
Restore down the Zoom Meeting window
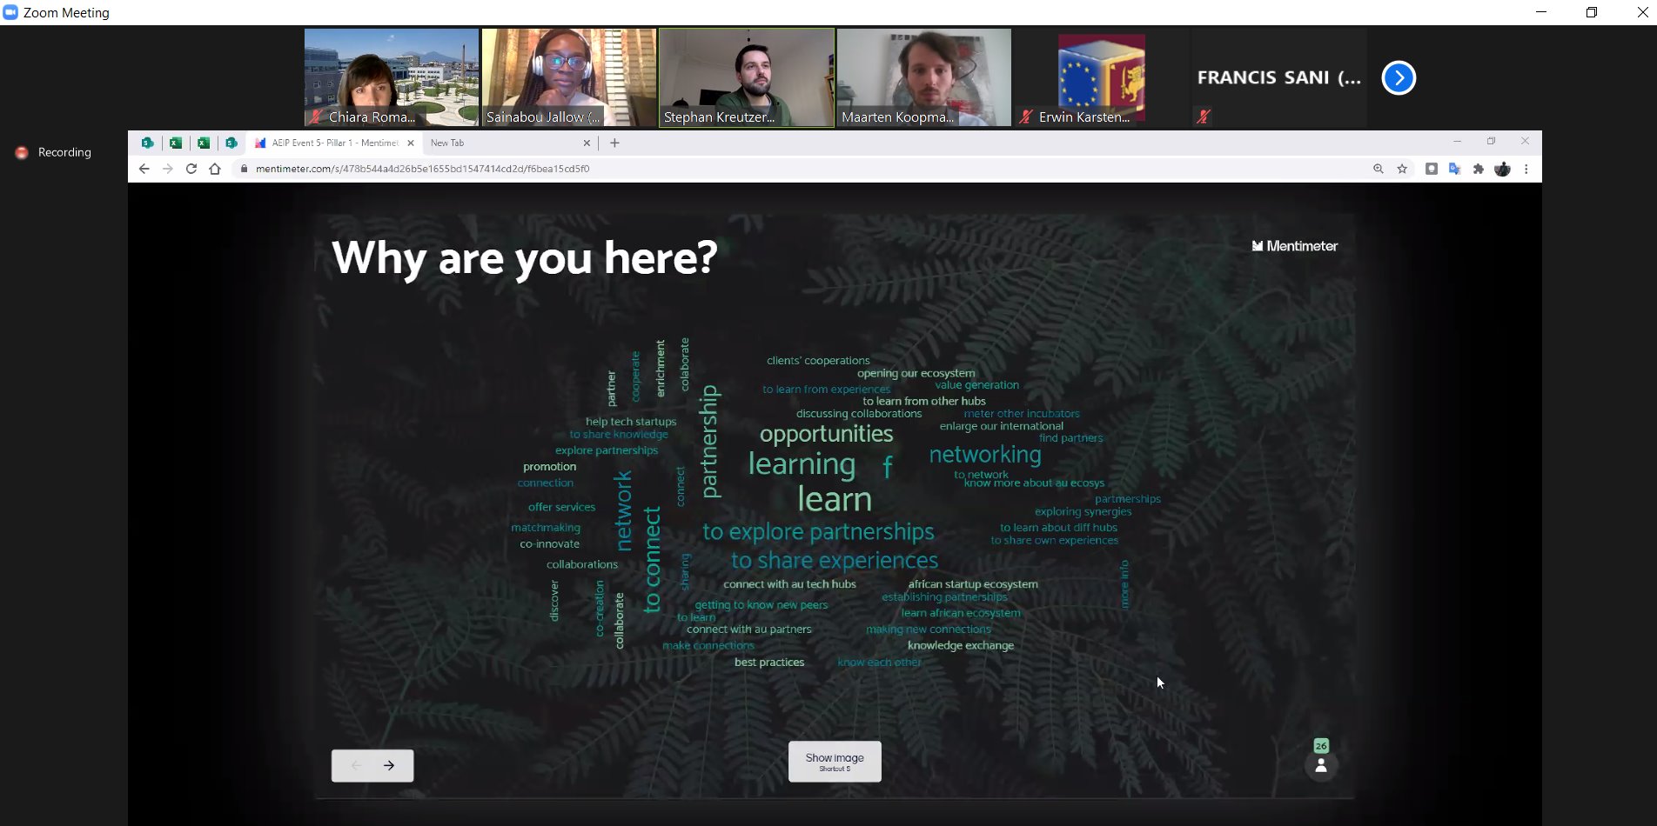[x=1592, y=12]
